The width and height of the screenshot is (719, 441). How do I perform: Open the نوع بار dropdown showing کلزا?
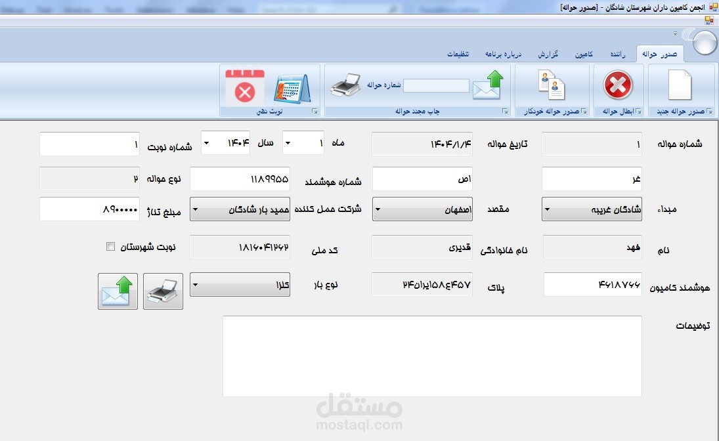240,285
